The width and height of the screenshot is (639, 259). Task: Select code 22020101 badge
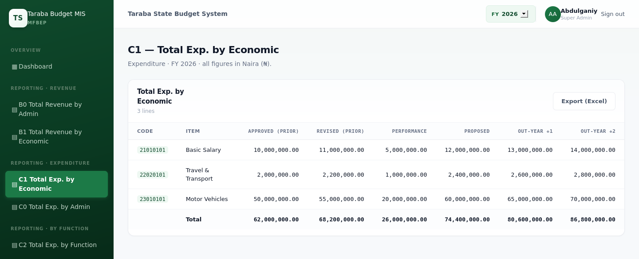click(153, 175)
